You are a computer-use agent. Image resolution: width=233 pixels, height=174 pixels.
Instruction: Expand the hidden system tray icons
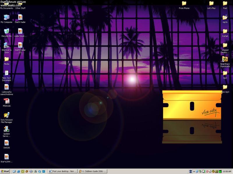coord(194,171)
